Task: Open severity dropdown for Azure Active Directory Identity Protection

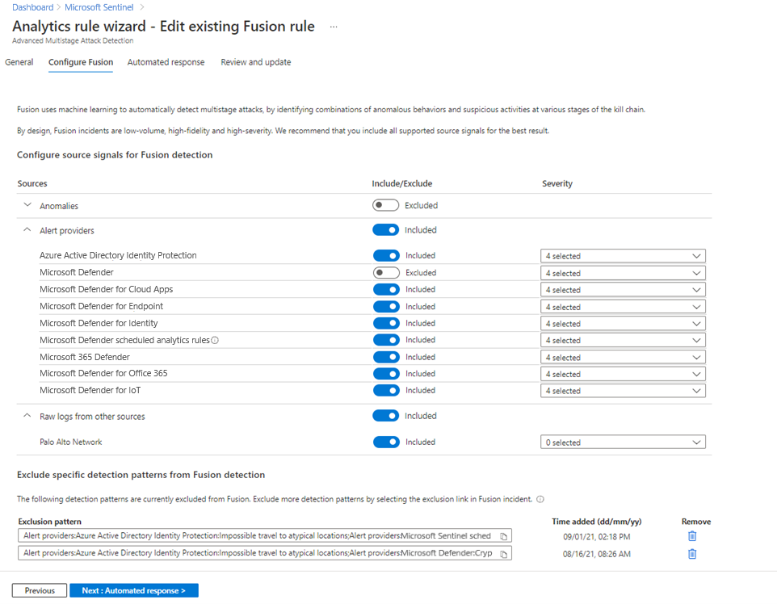Action: click(623, 256)
